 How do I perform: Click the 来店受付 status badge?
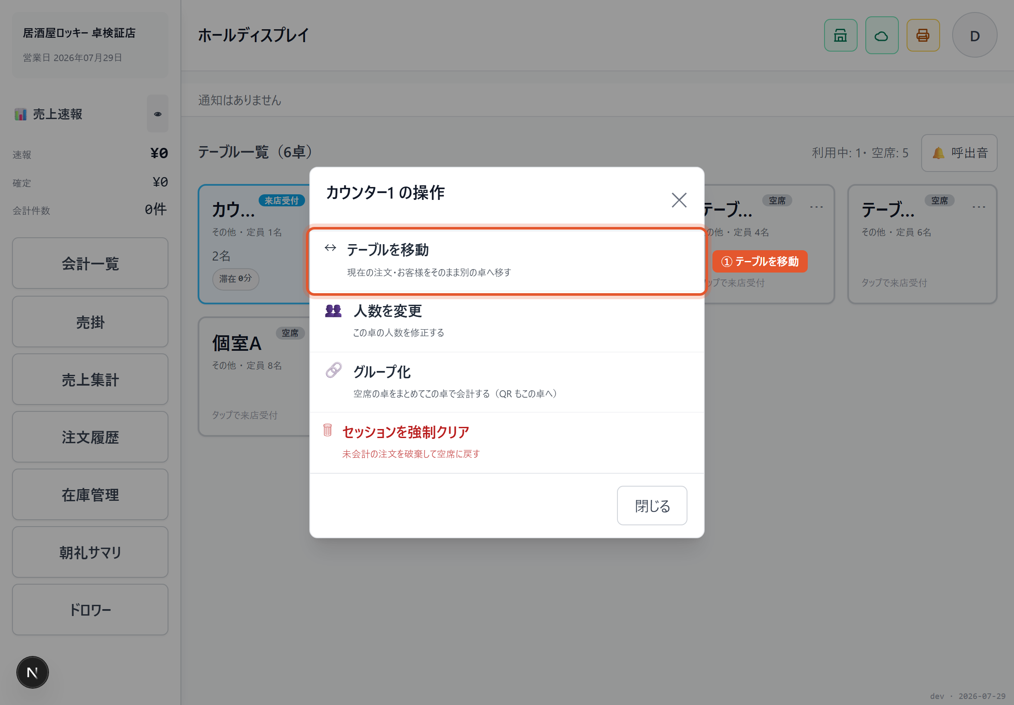click(x=281, y=201)
